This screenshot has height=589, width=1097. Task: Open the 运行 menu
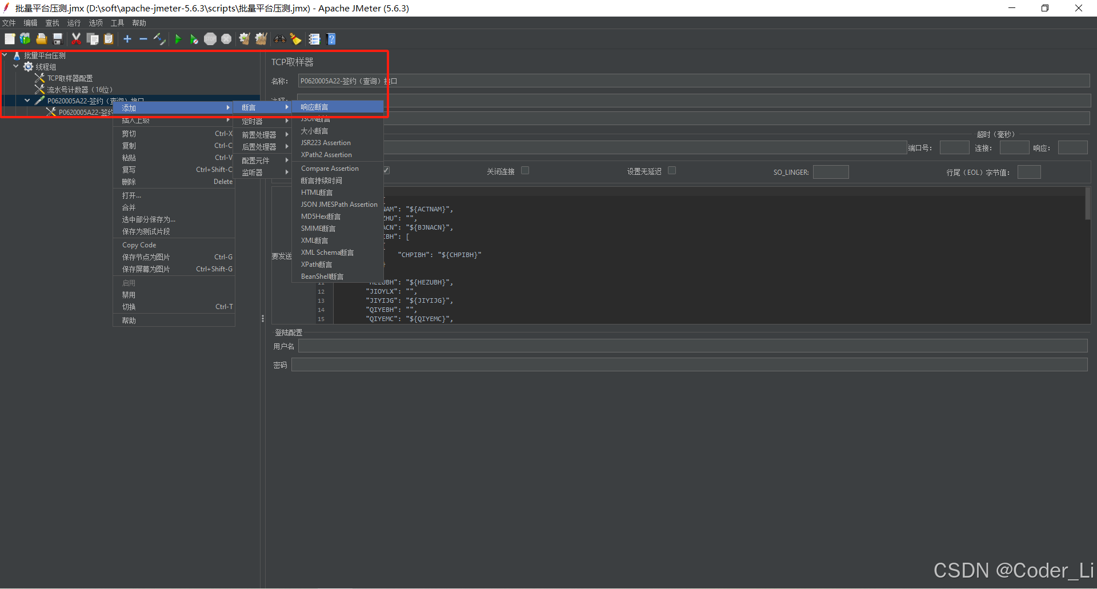tap(74, 23)
